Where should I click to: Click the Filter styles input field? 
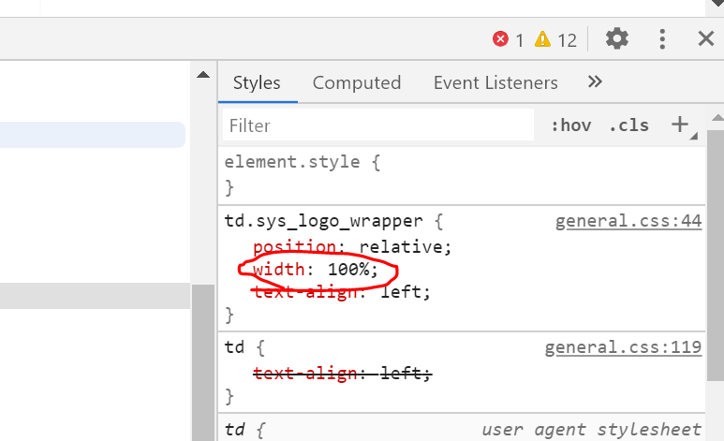(378, 125)
